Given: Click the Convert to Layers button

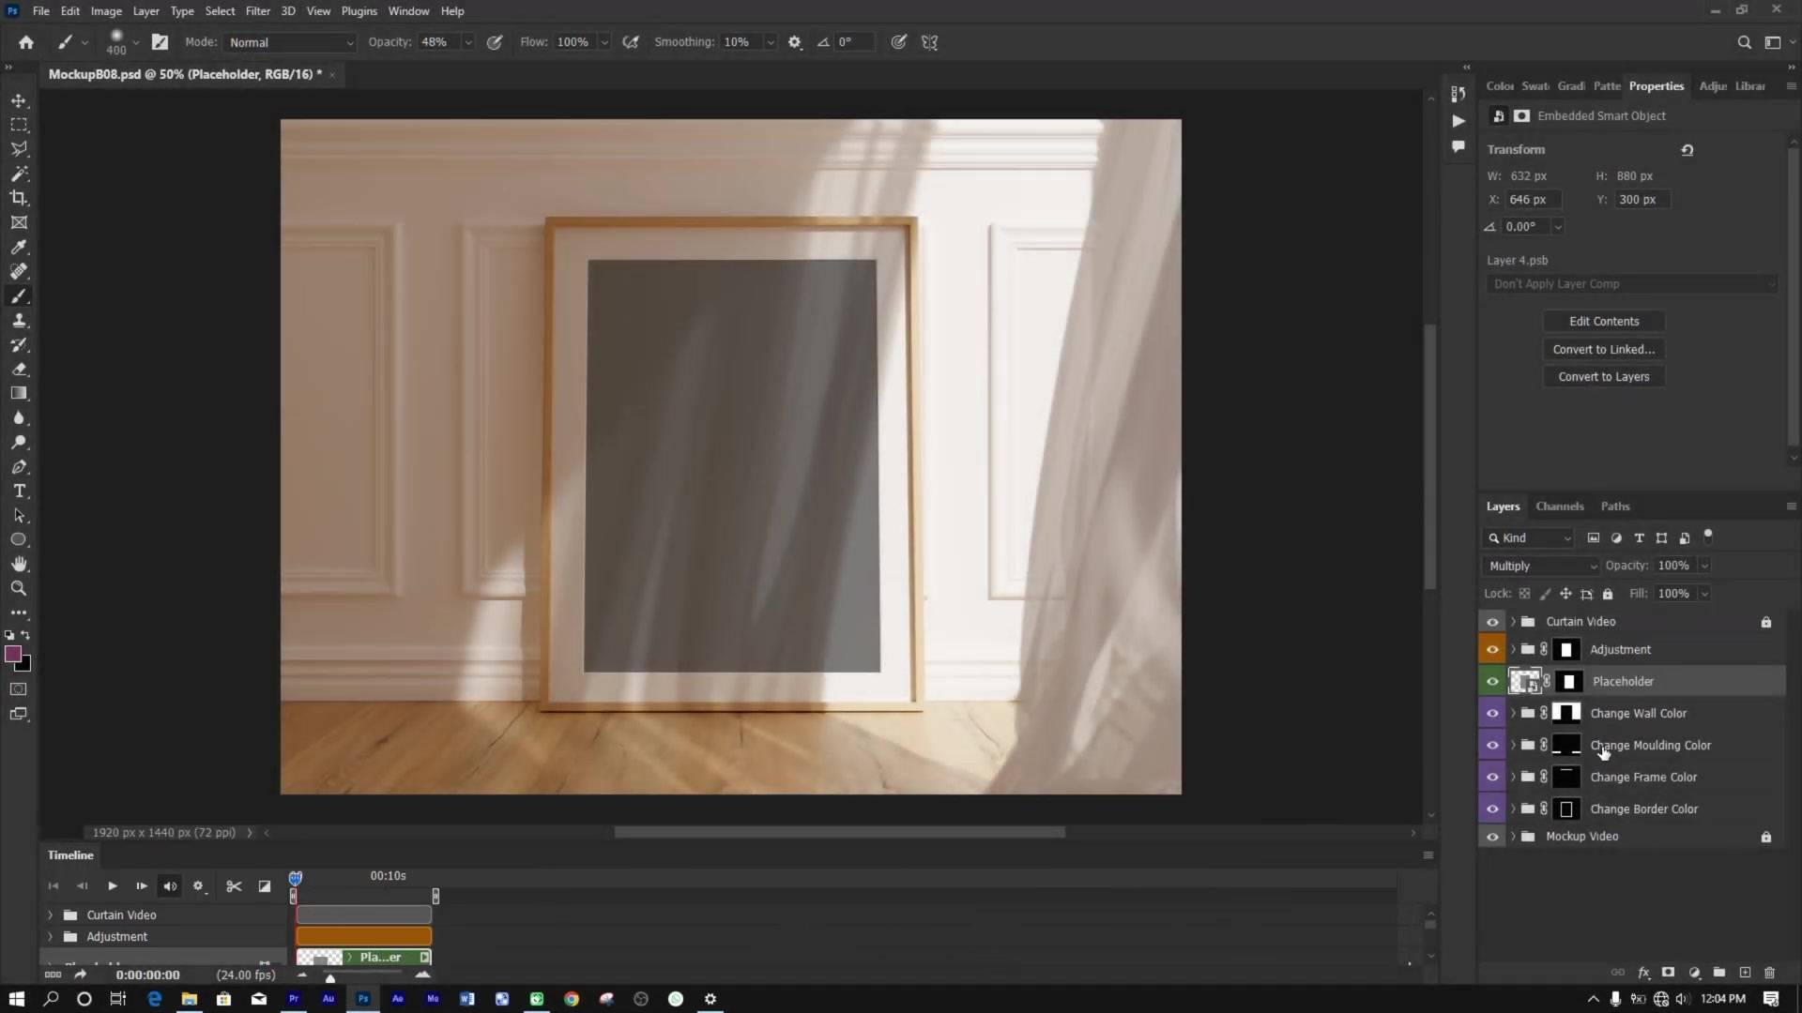Looking at the screenshot, I should (1603, 376).
